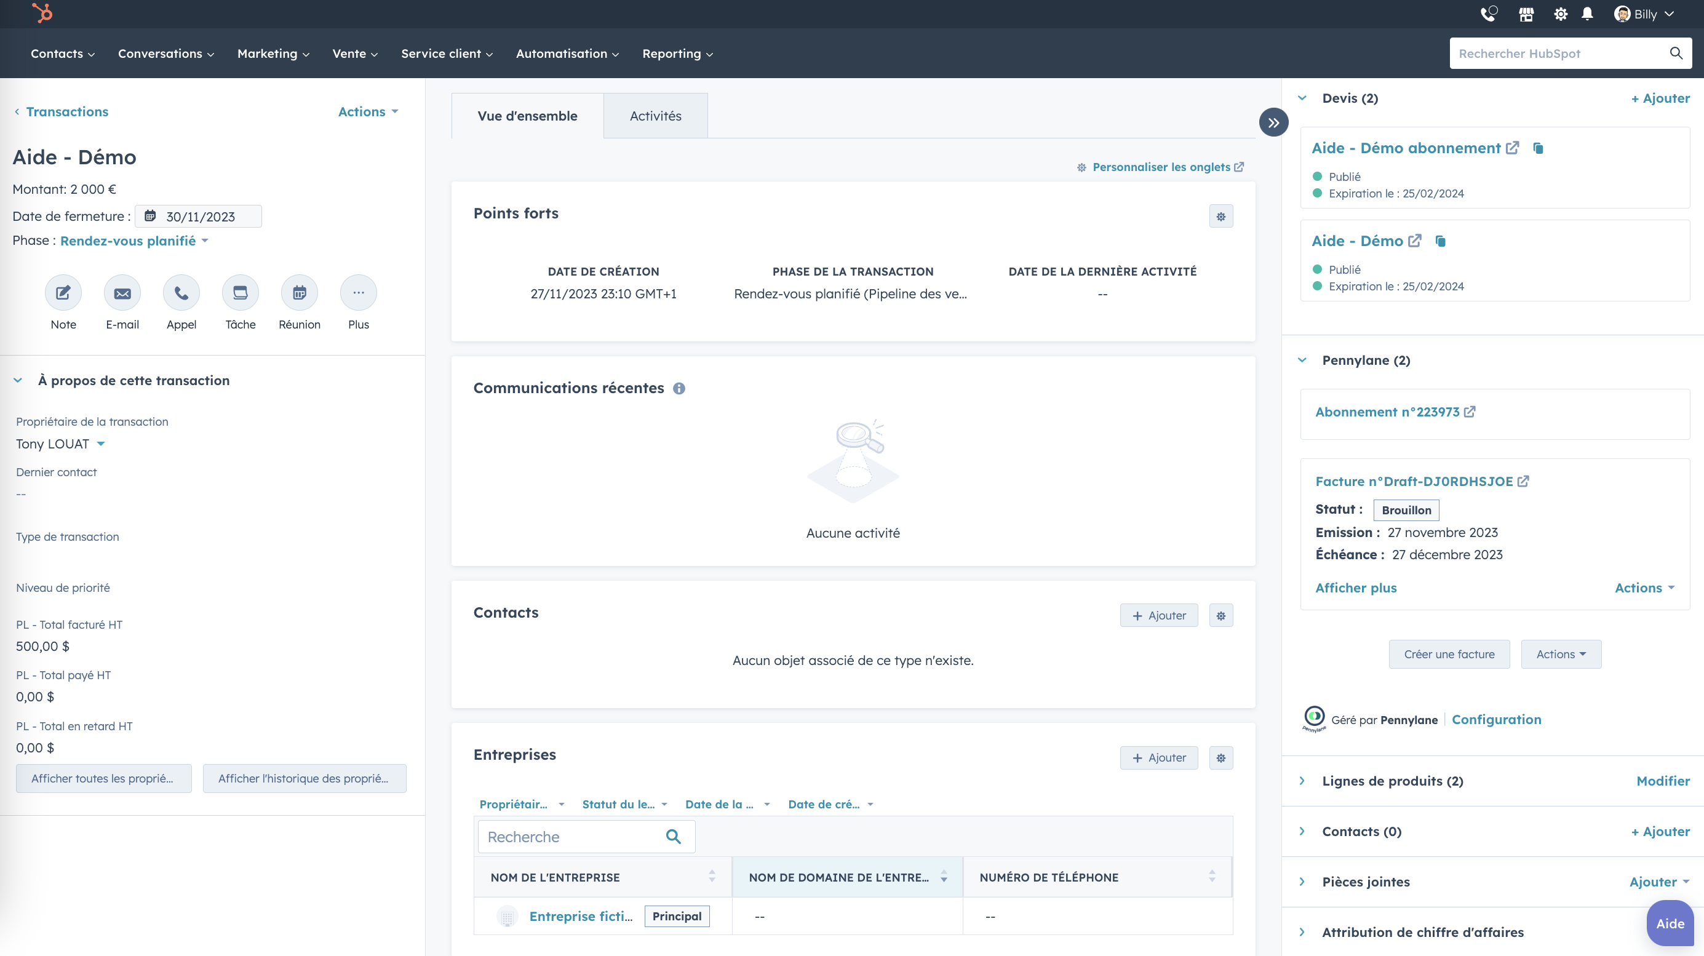The width and height of the screenshot is (1704, 956).
Task: Click the Entreprises search magnifier icon
Action: (x=674, y=837)
